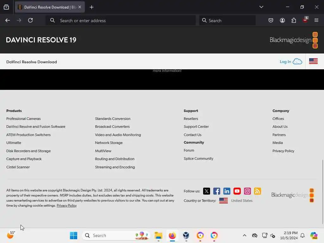Click the Log In link
Viewport: 324px width, 243px height.
pos(285,62)
